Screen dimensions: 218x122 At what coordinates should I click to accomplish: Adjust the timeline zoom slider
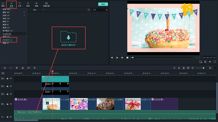[x=202, y=68]
